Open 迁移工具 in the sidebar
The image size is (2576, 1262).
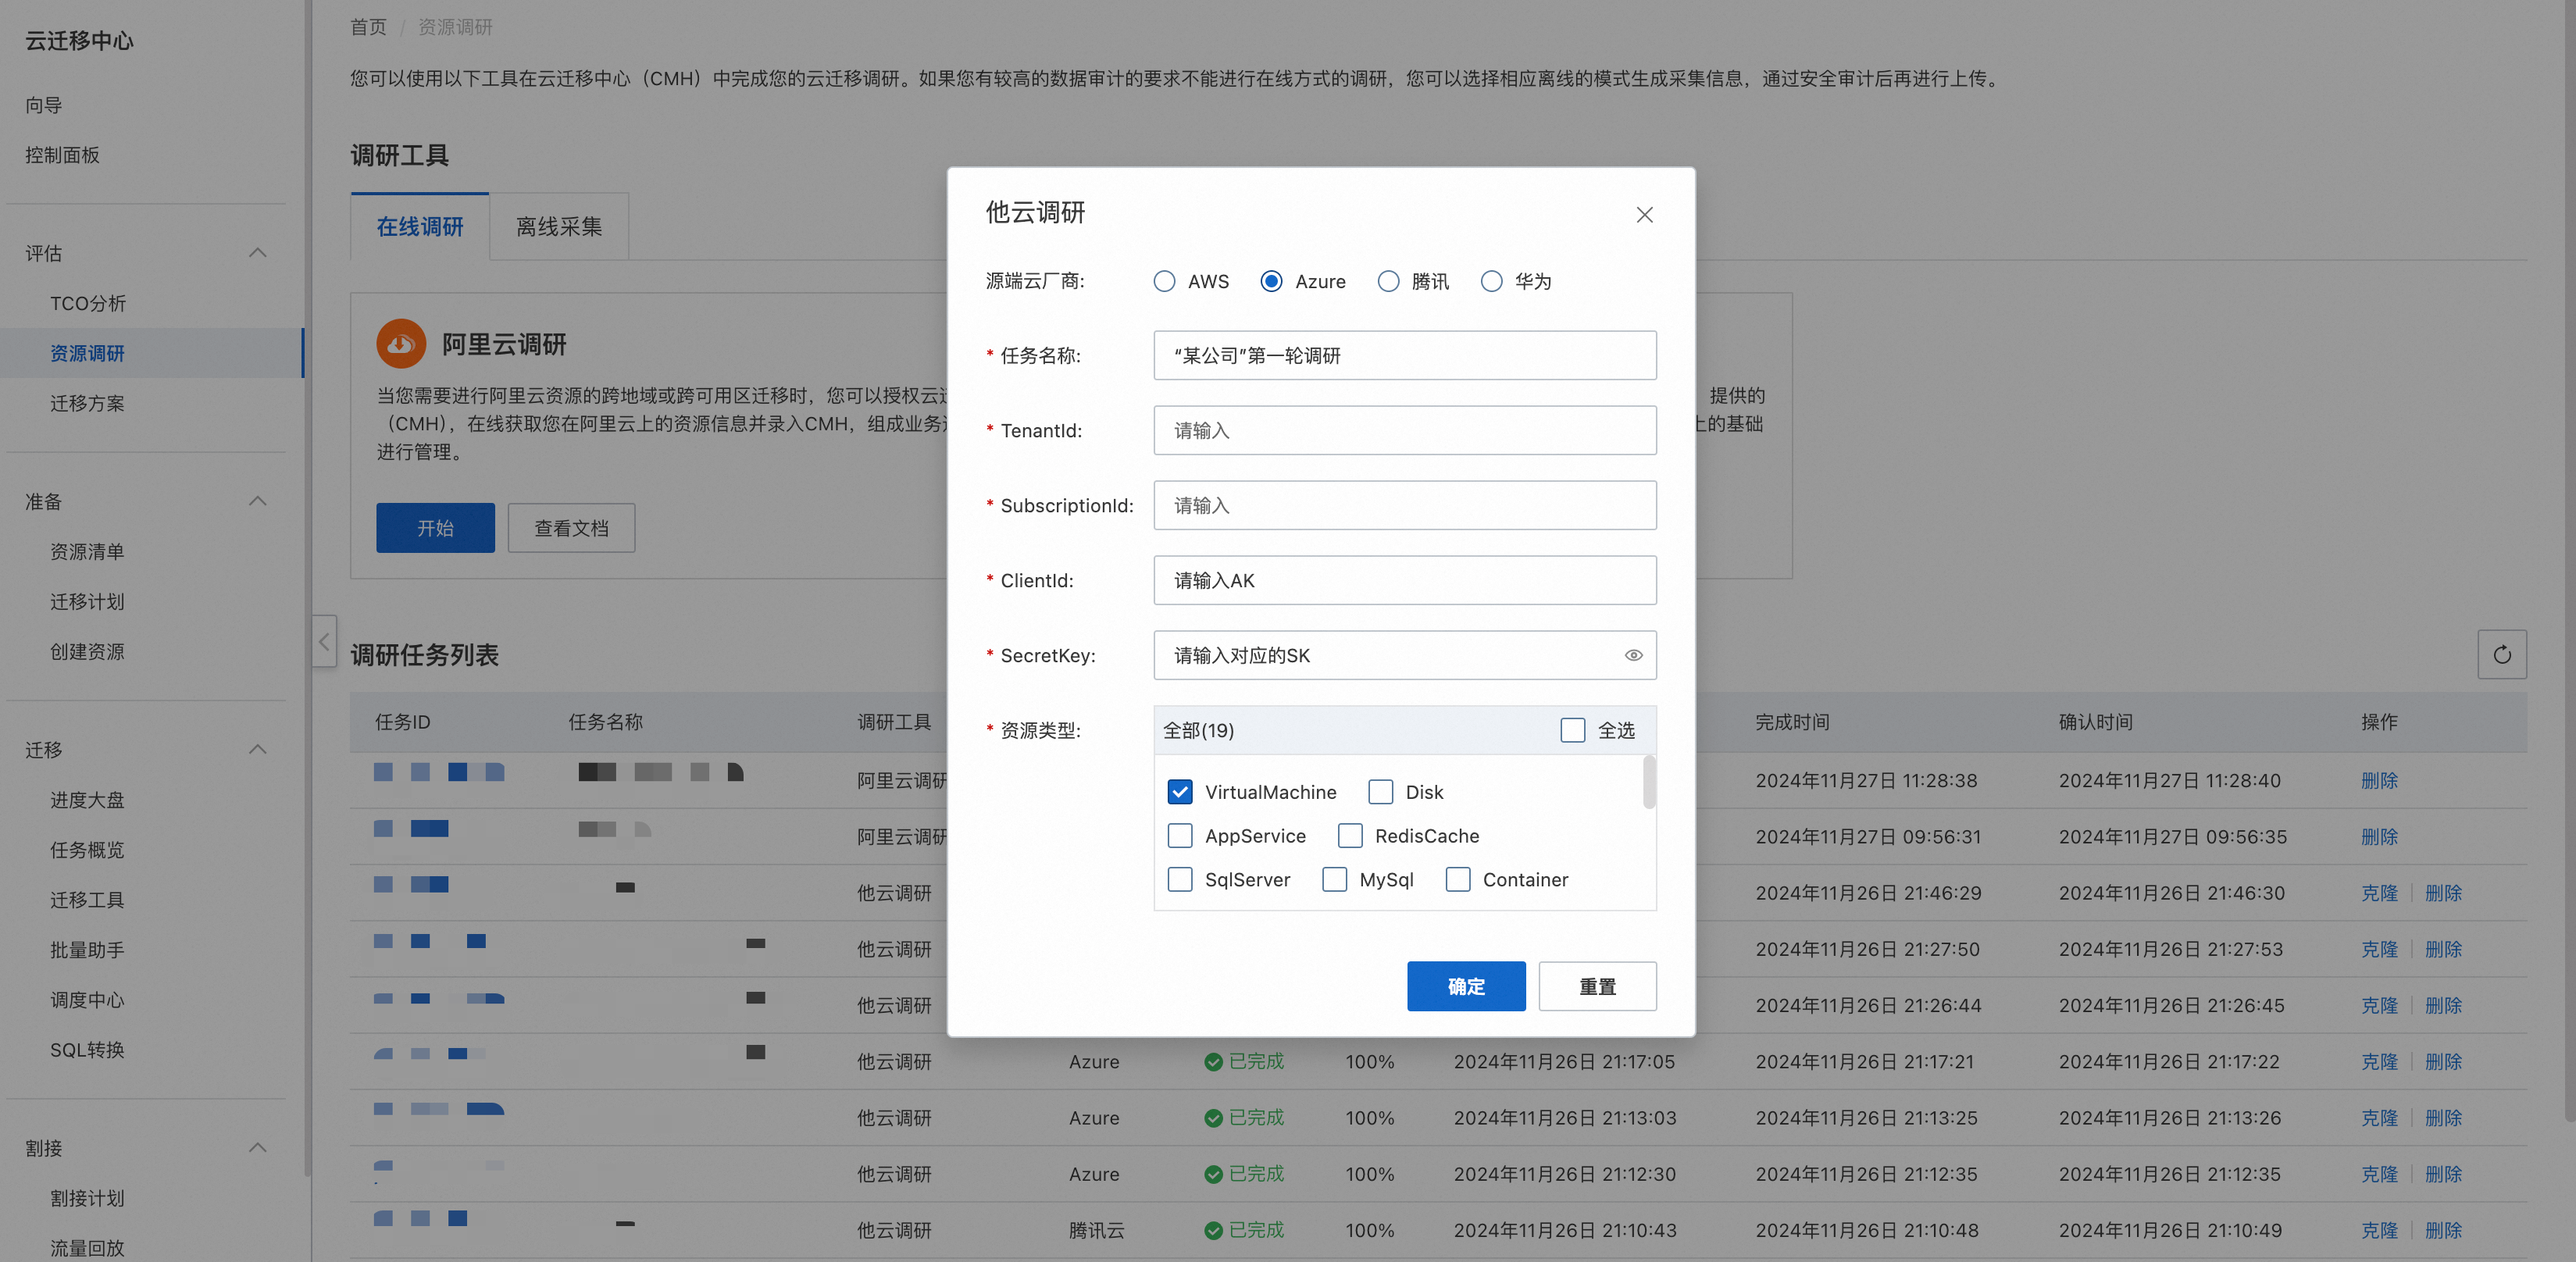pos(88,899)
